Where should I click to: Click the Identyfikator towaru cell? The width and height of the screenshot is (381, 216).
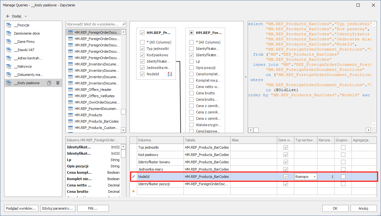(x=160, y=162)
